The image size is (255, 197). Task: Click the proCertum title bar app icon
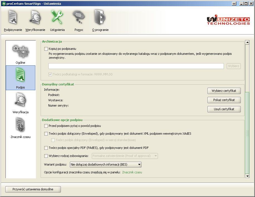click(4, 4)
